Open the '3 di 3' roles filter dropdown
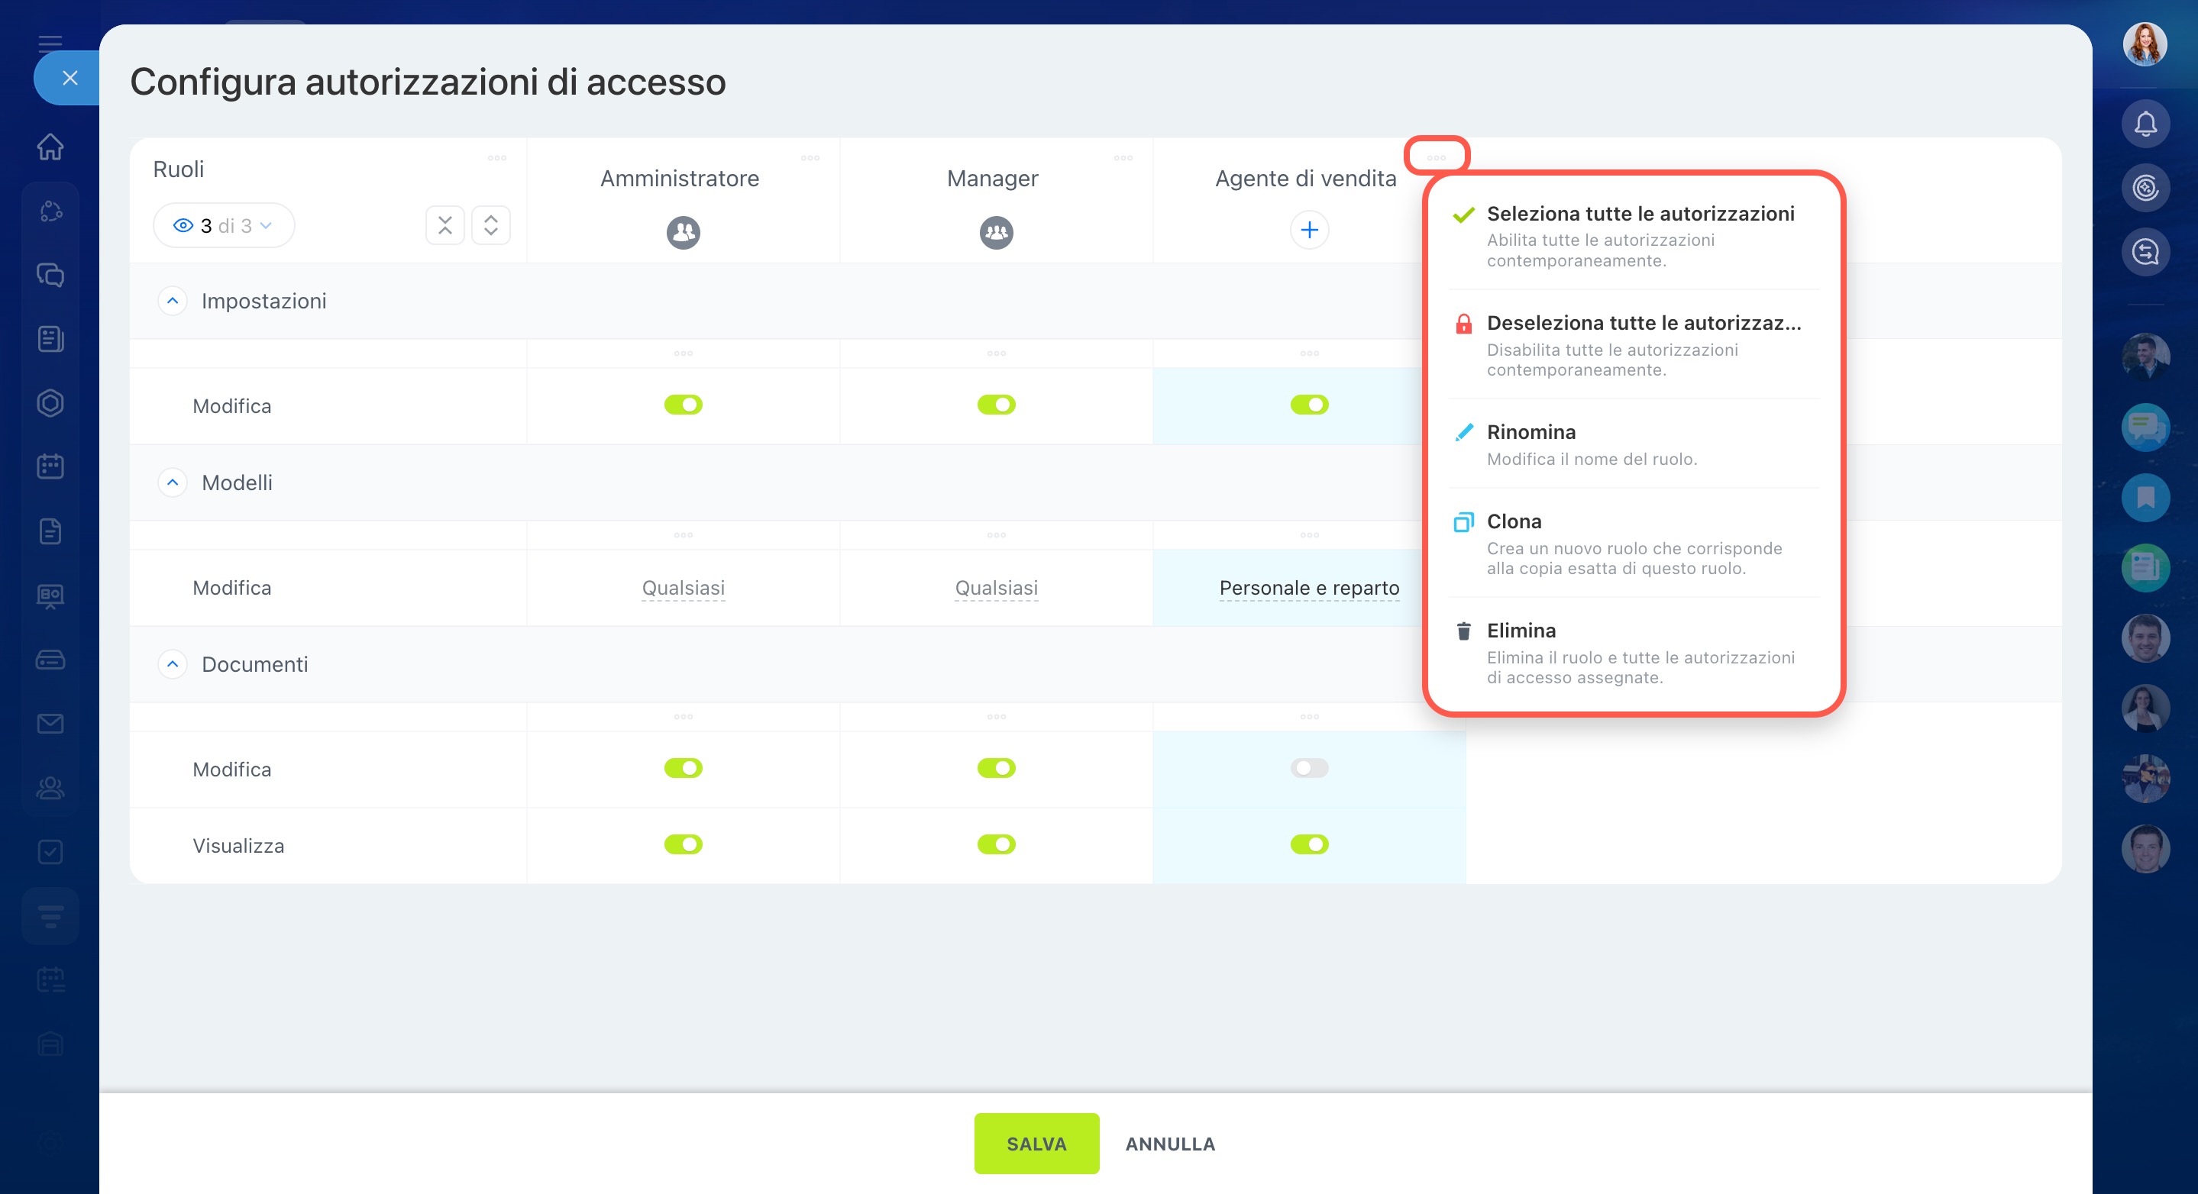 click(224, 226)
